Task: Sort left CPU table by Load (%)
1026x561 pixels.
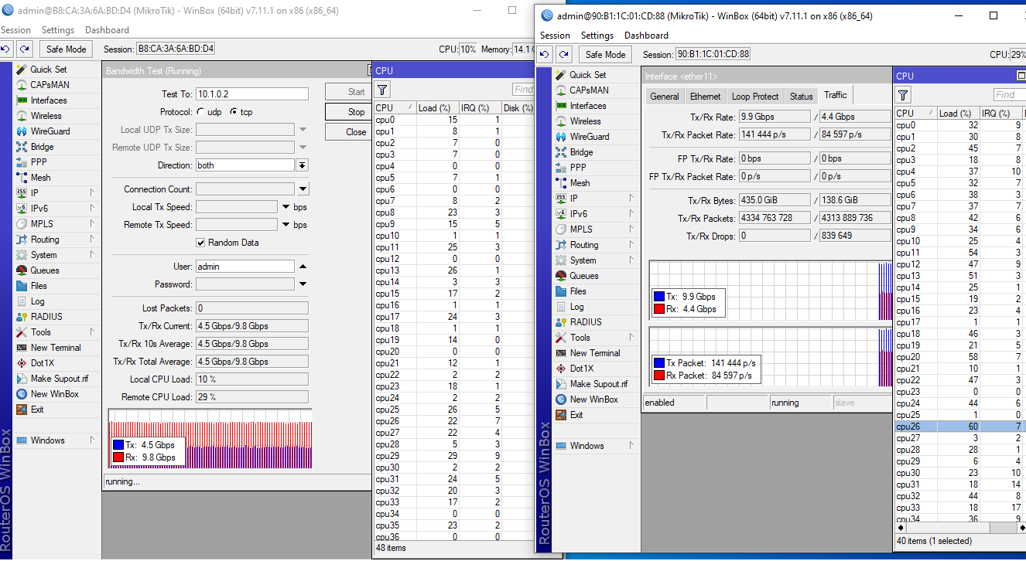Action: (436, 108)
